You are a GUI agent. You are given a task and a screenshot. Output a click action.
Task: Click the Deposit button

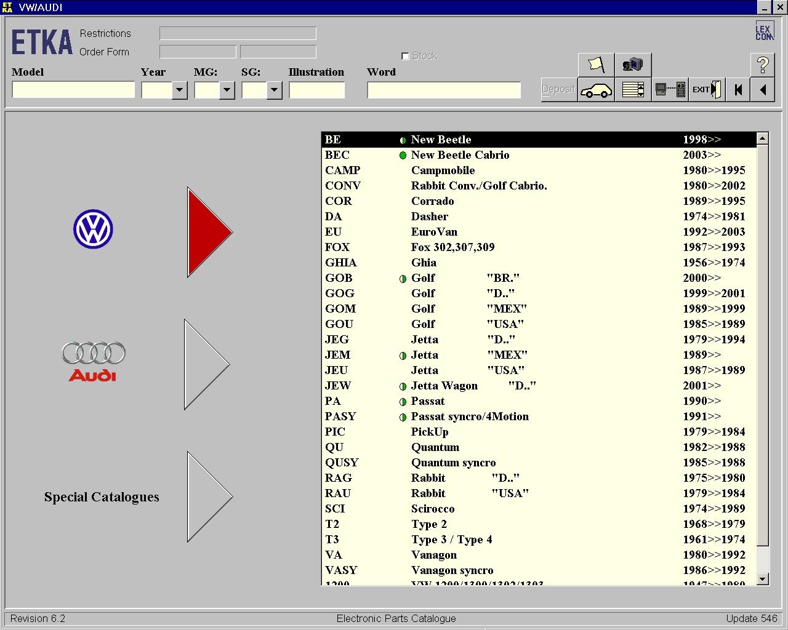pos(559,90)
